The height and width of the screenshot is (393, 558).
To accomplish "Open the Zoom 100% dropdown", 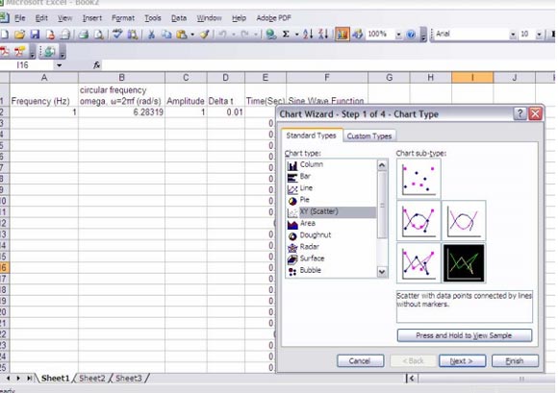I will 398,35.
